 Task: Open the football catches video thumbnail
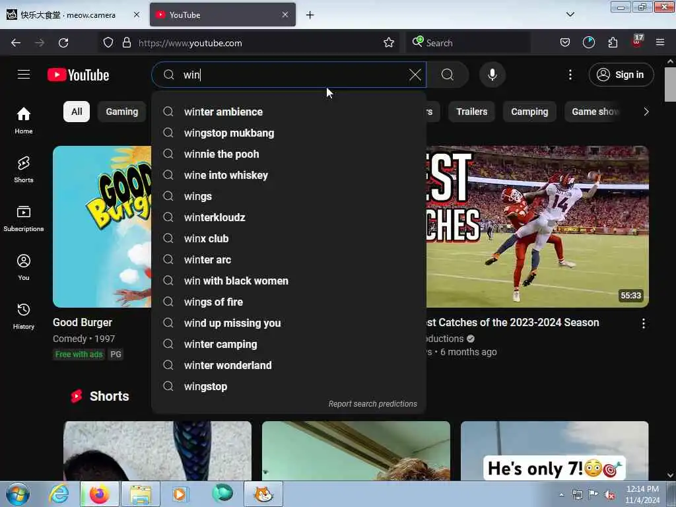(537, 227)
